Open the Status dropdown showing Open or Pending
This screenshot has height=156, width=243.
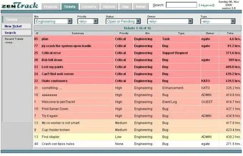(x=123, y=21)
